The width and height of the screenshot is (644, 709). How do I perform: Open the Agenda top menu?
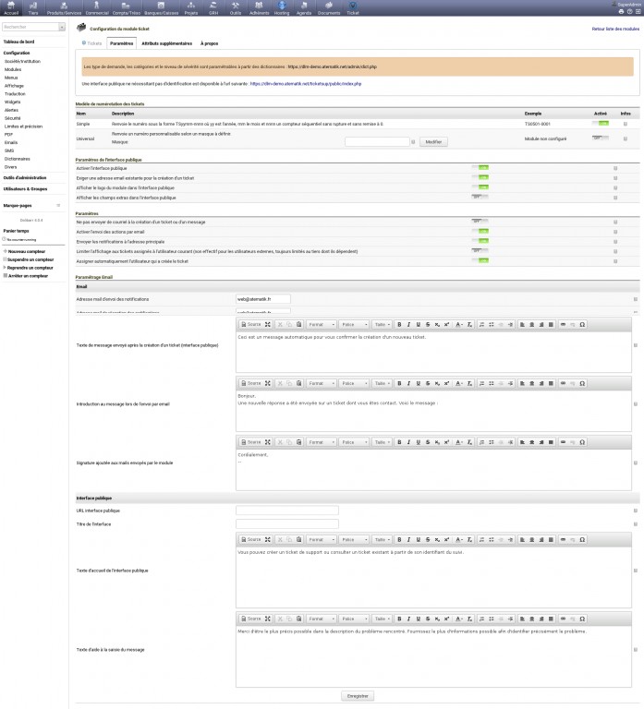click(x=304, y=8)
